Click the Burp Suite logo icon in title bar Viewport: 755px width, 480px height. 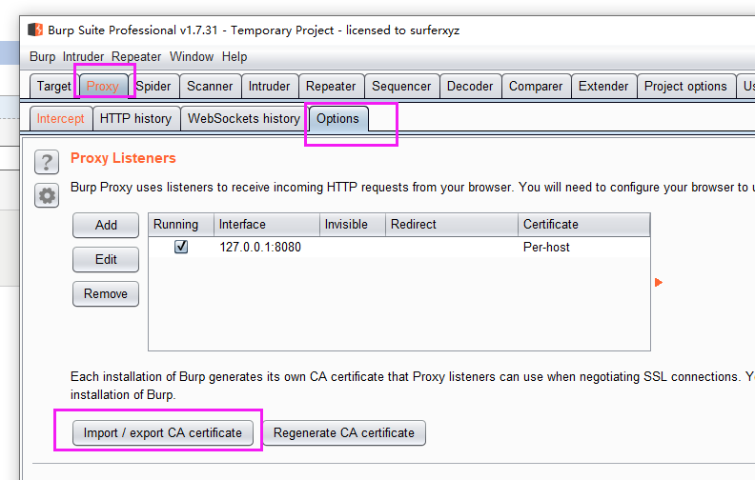(x=35, y=30)
